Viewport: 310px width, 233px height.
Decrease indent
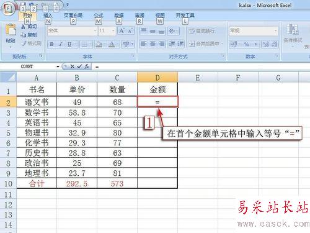[x=172, y=44]
